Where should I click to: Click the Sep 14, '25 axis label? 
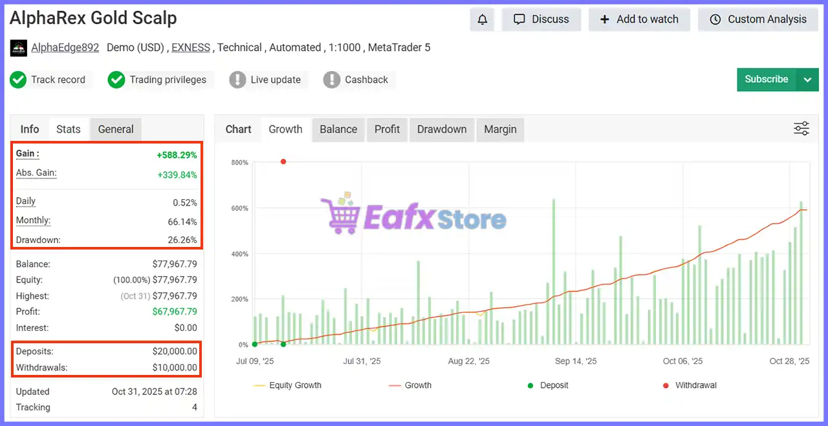coord(576,361)
